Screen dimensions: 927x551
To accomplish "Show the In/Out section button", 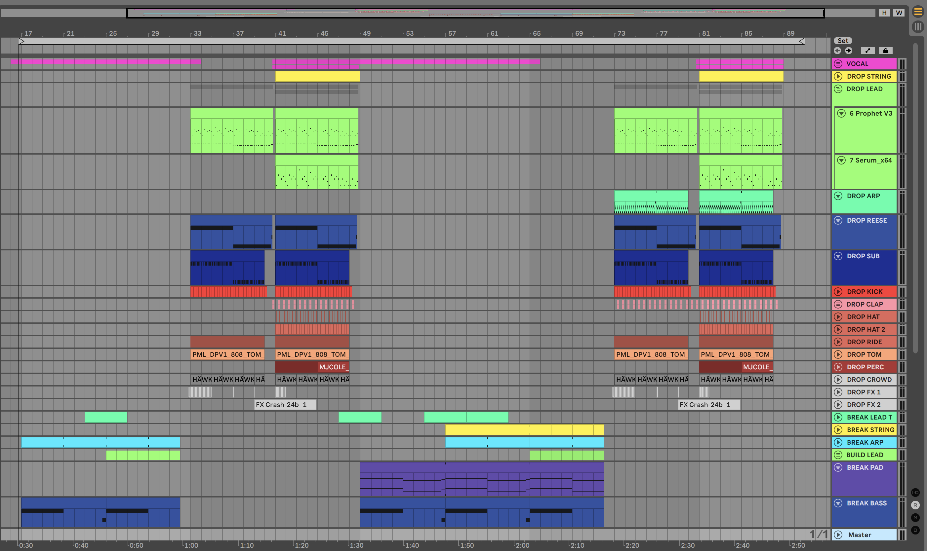I will [915, 492].
